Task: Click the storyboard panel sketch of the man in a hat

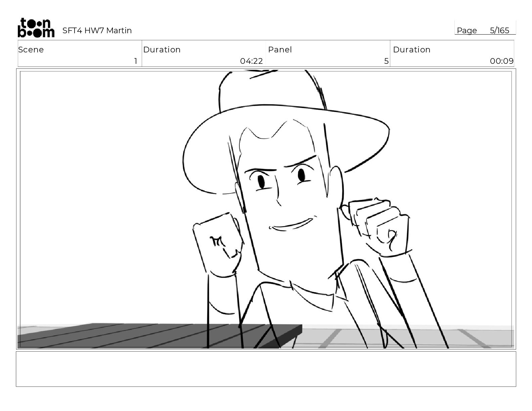Action: point(266,209)
